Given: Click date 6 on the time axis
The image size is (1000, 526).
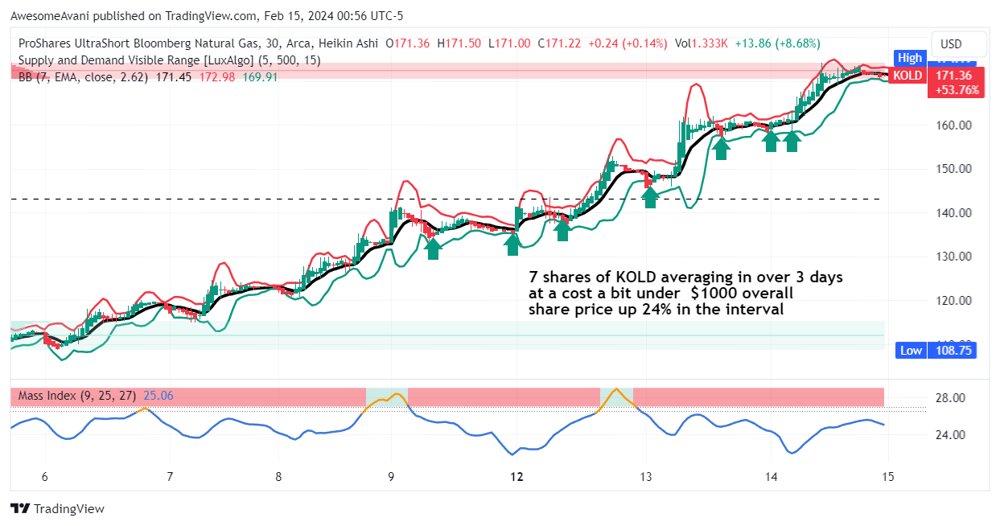Looking at the screenshot, I should point(45,476).
